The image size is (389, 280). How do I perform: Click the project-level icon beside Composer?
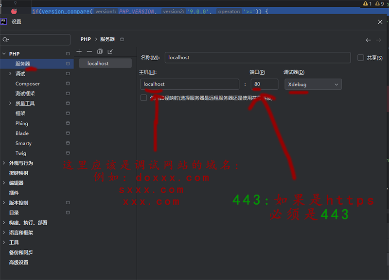pyautogui.click(x=68, y=84)
